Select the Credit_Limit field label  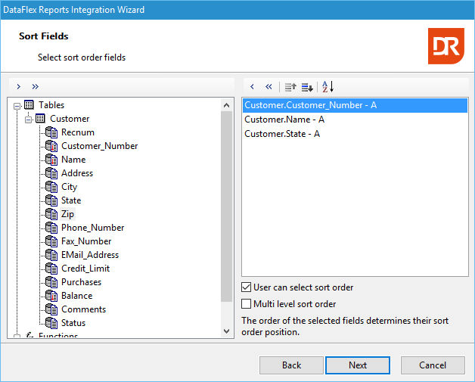click(85, 269)
